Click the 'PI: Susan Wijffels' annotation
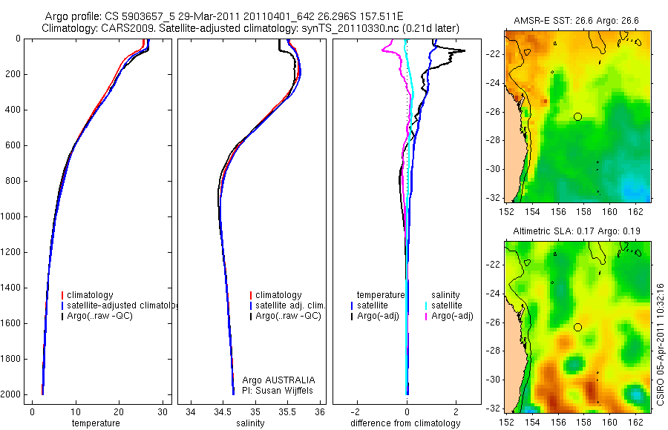The width and height of the screenshot is (668, 430). pyautogui.click(x=278, y=391)
